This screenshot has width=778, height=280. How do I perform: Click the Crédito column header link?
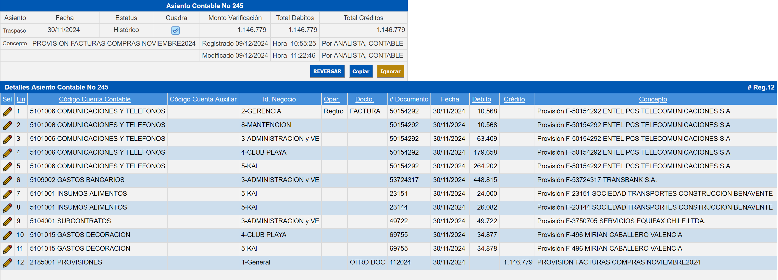tap(514, 99)
